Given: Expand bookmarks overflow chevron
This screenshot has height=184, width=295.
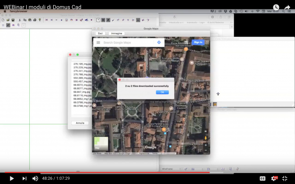Looking at the screenshot, I should (x=231, y=23).
